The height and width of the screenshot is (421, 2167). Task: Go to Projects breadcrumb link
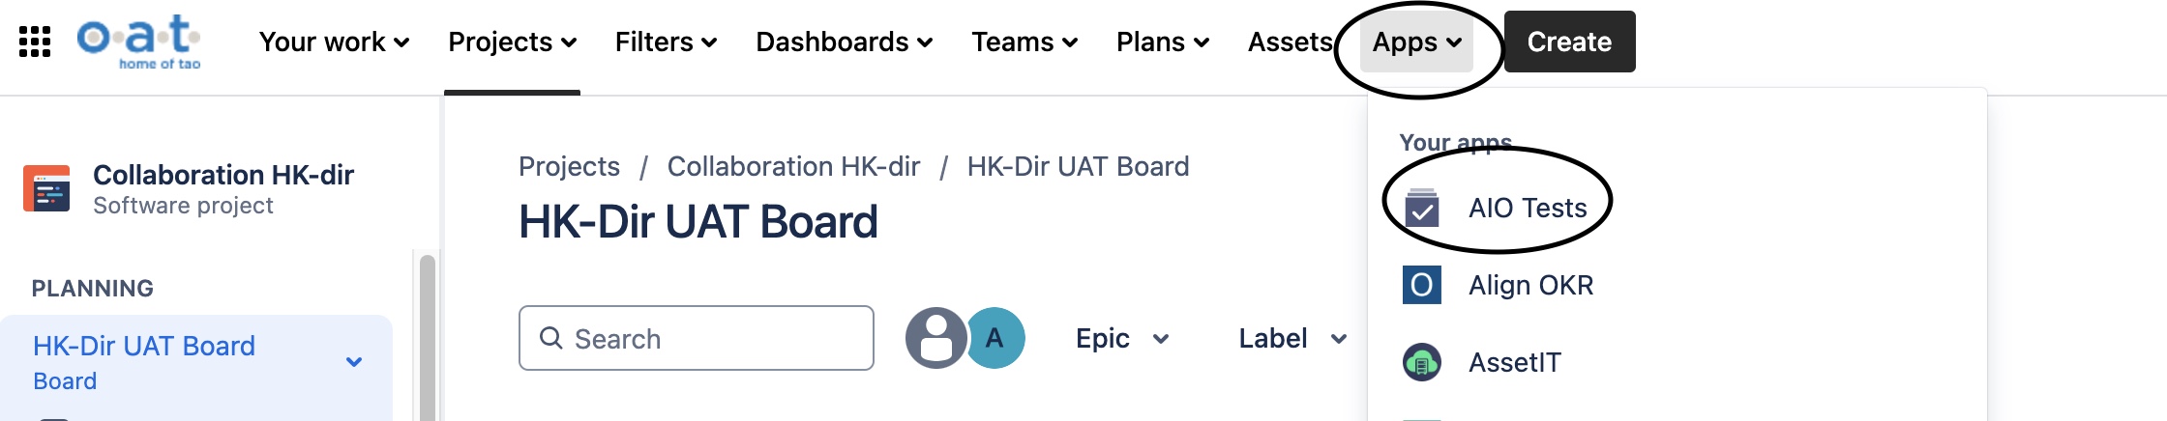coord(569,166)
